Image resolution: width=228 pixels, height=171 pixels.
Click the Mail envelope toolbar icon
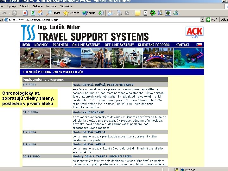110,13
